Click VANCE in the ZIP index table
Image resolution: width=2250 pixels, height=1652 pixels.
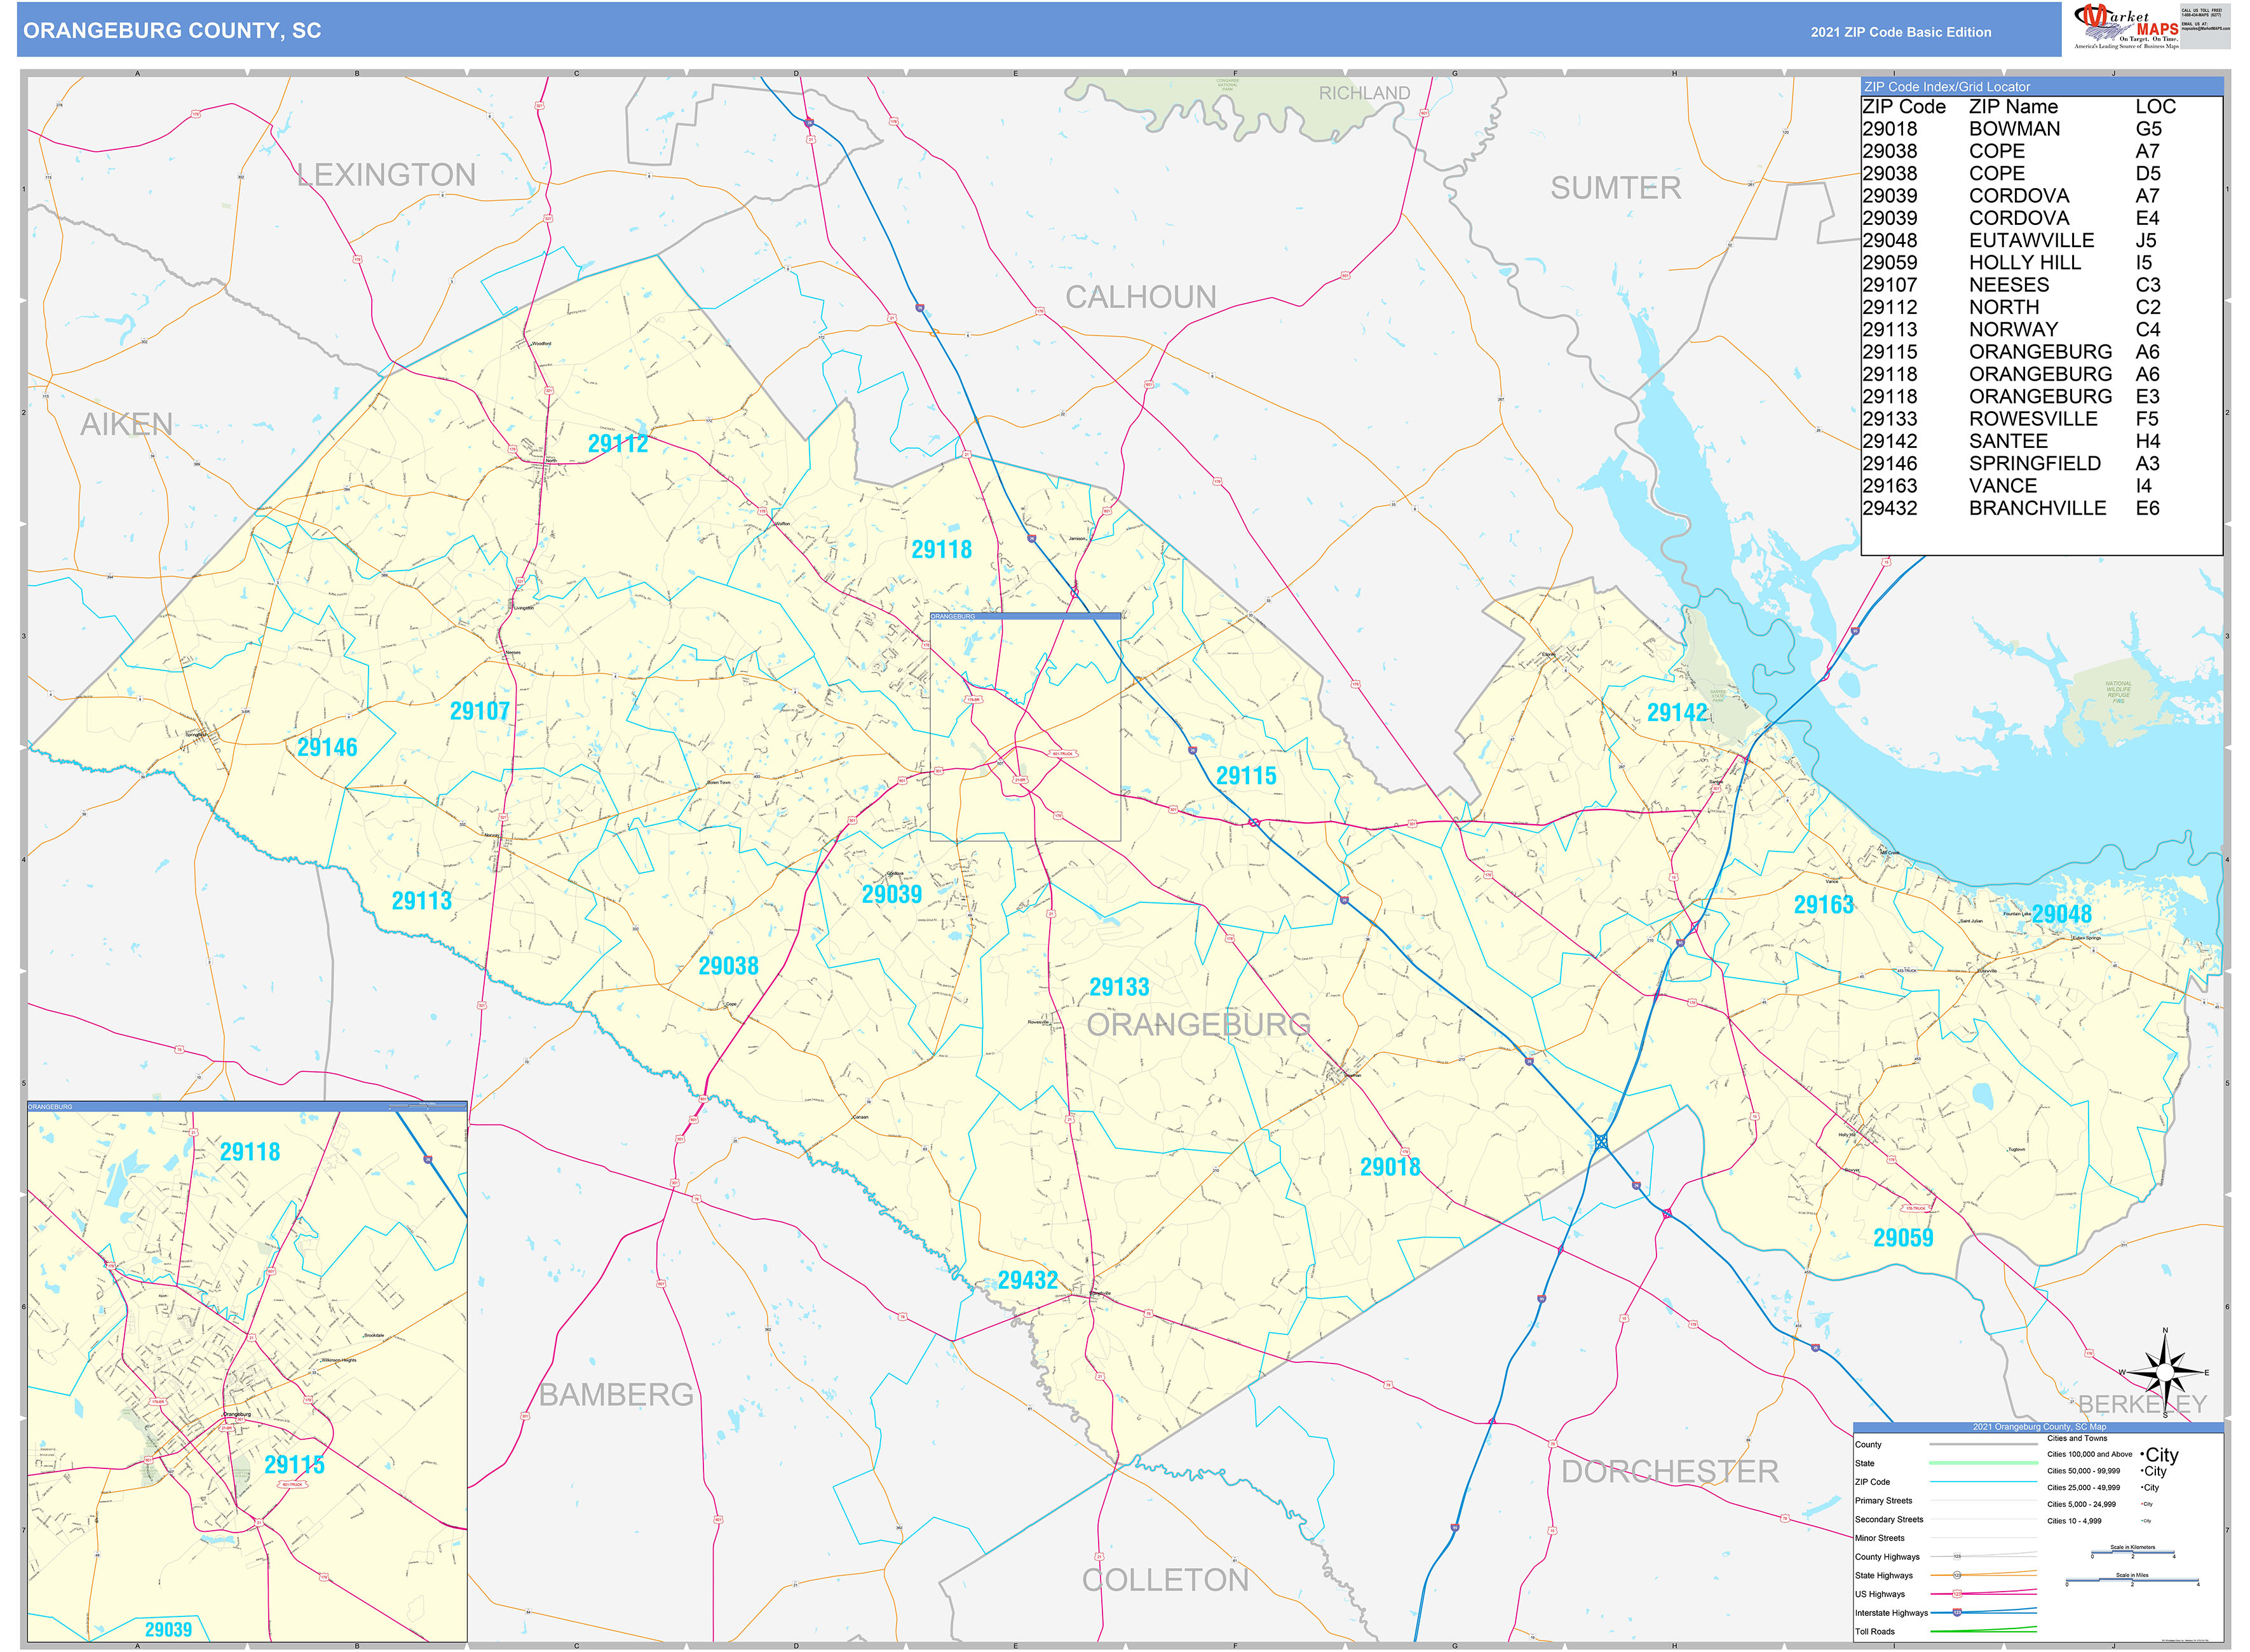click(x=2002, y=486)
